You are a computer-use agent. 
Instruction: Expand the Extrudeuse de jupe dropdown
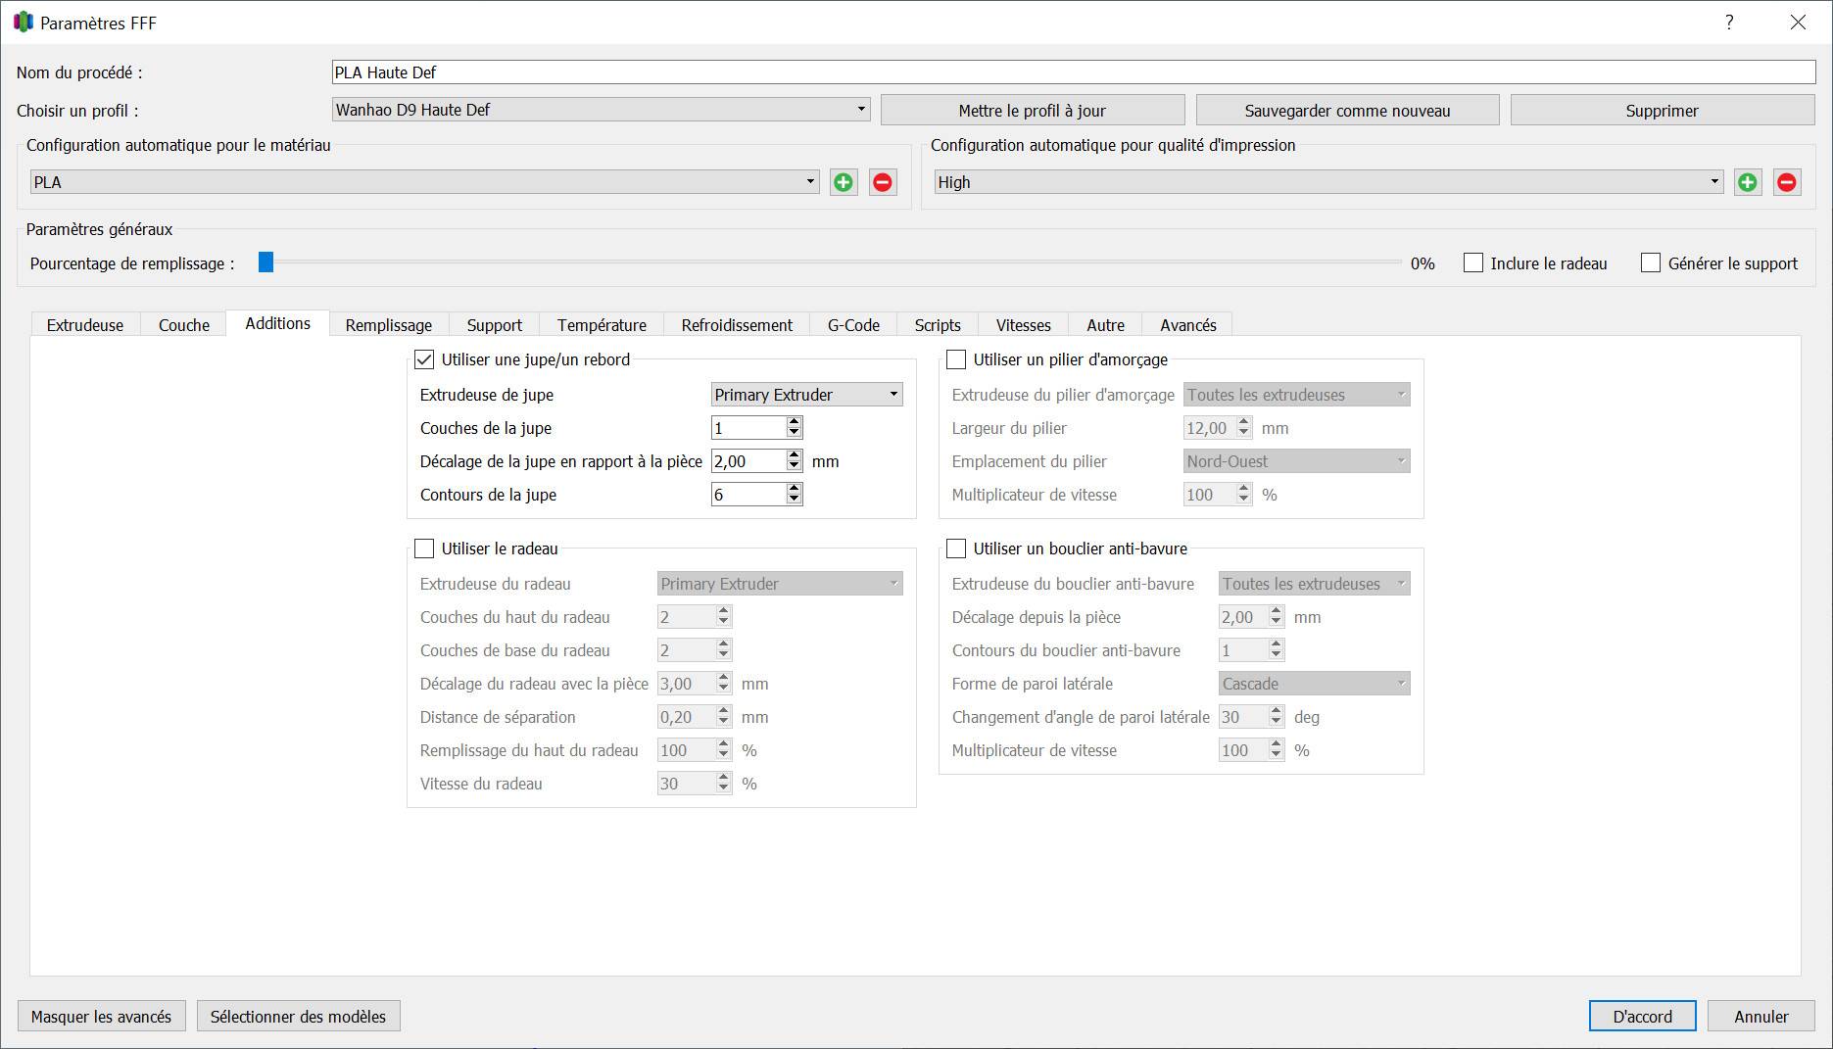click(x=806, y=395)
